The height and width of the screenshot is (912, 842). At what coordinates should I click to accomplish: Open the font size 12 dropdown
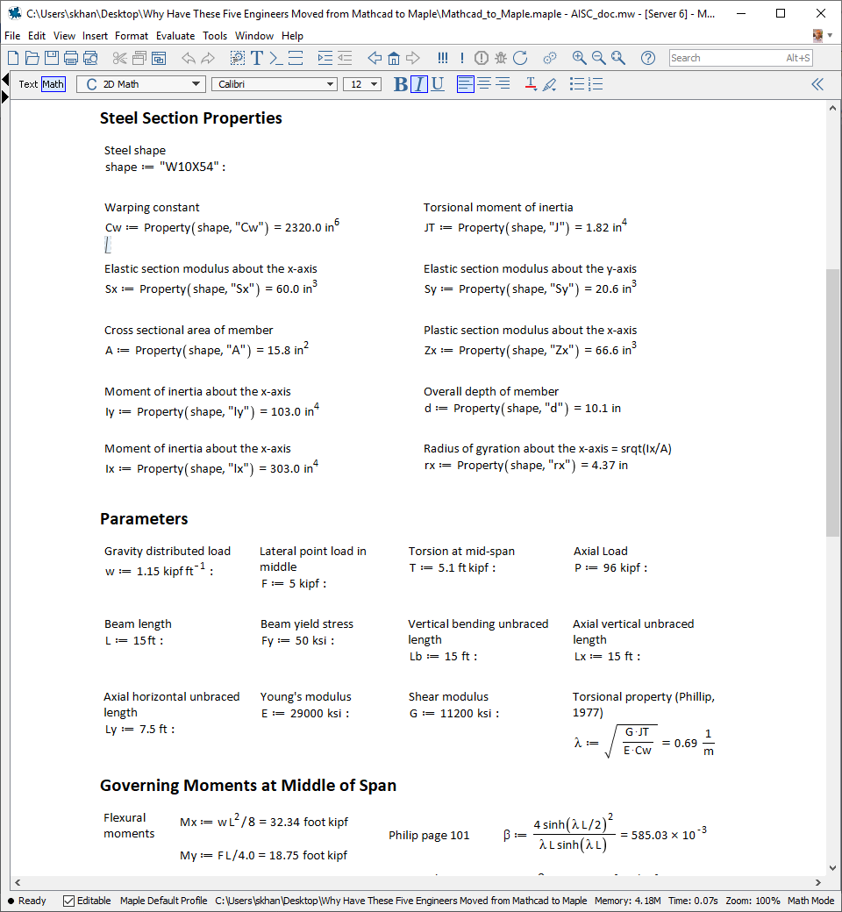coord(362,84)
